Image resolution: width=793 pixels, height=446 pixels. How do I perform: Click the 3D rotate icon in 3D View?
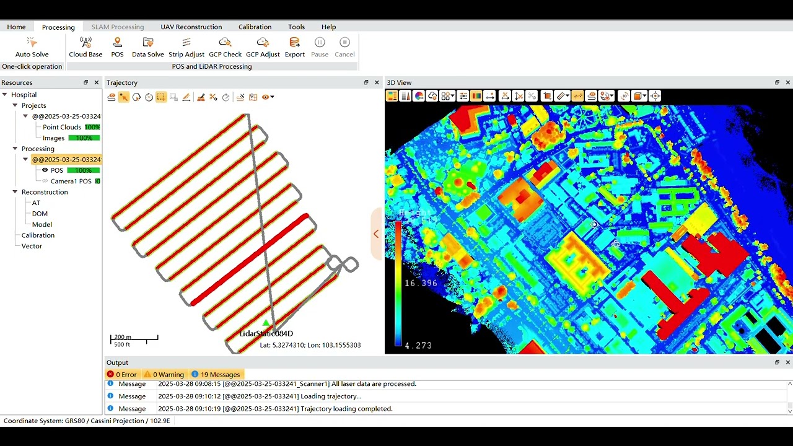coord(624,96)
